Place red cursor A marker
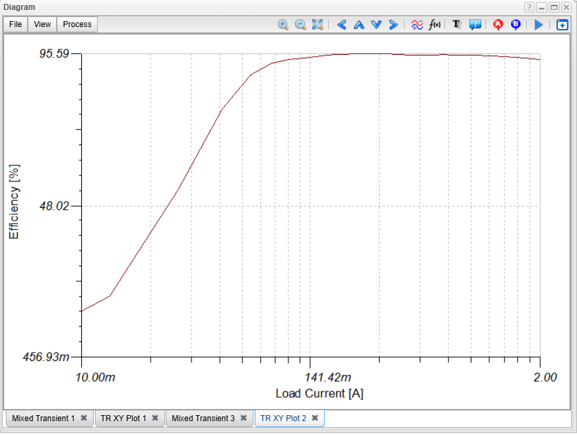The image size is (577, 435). pos(498,24)
